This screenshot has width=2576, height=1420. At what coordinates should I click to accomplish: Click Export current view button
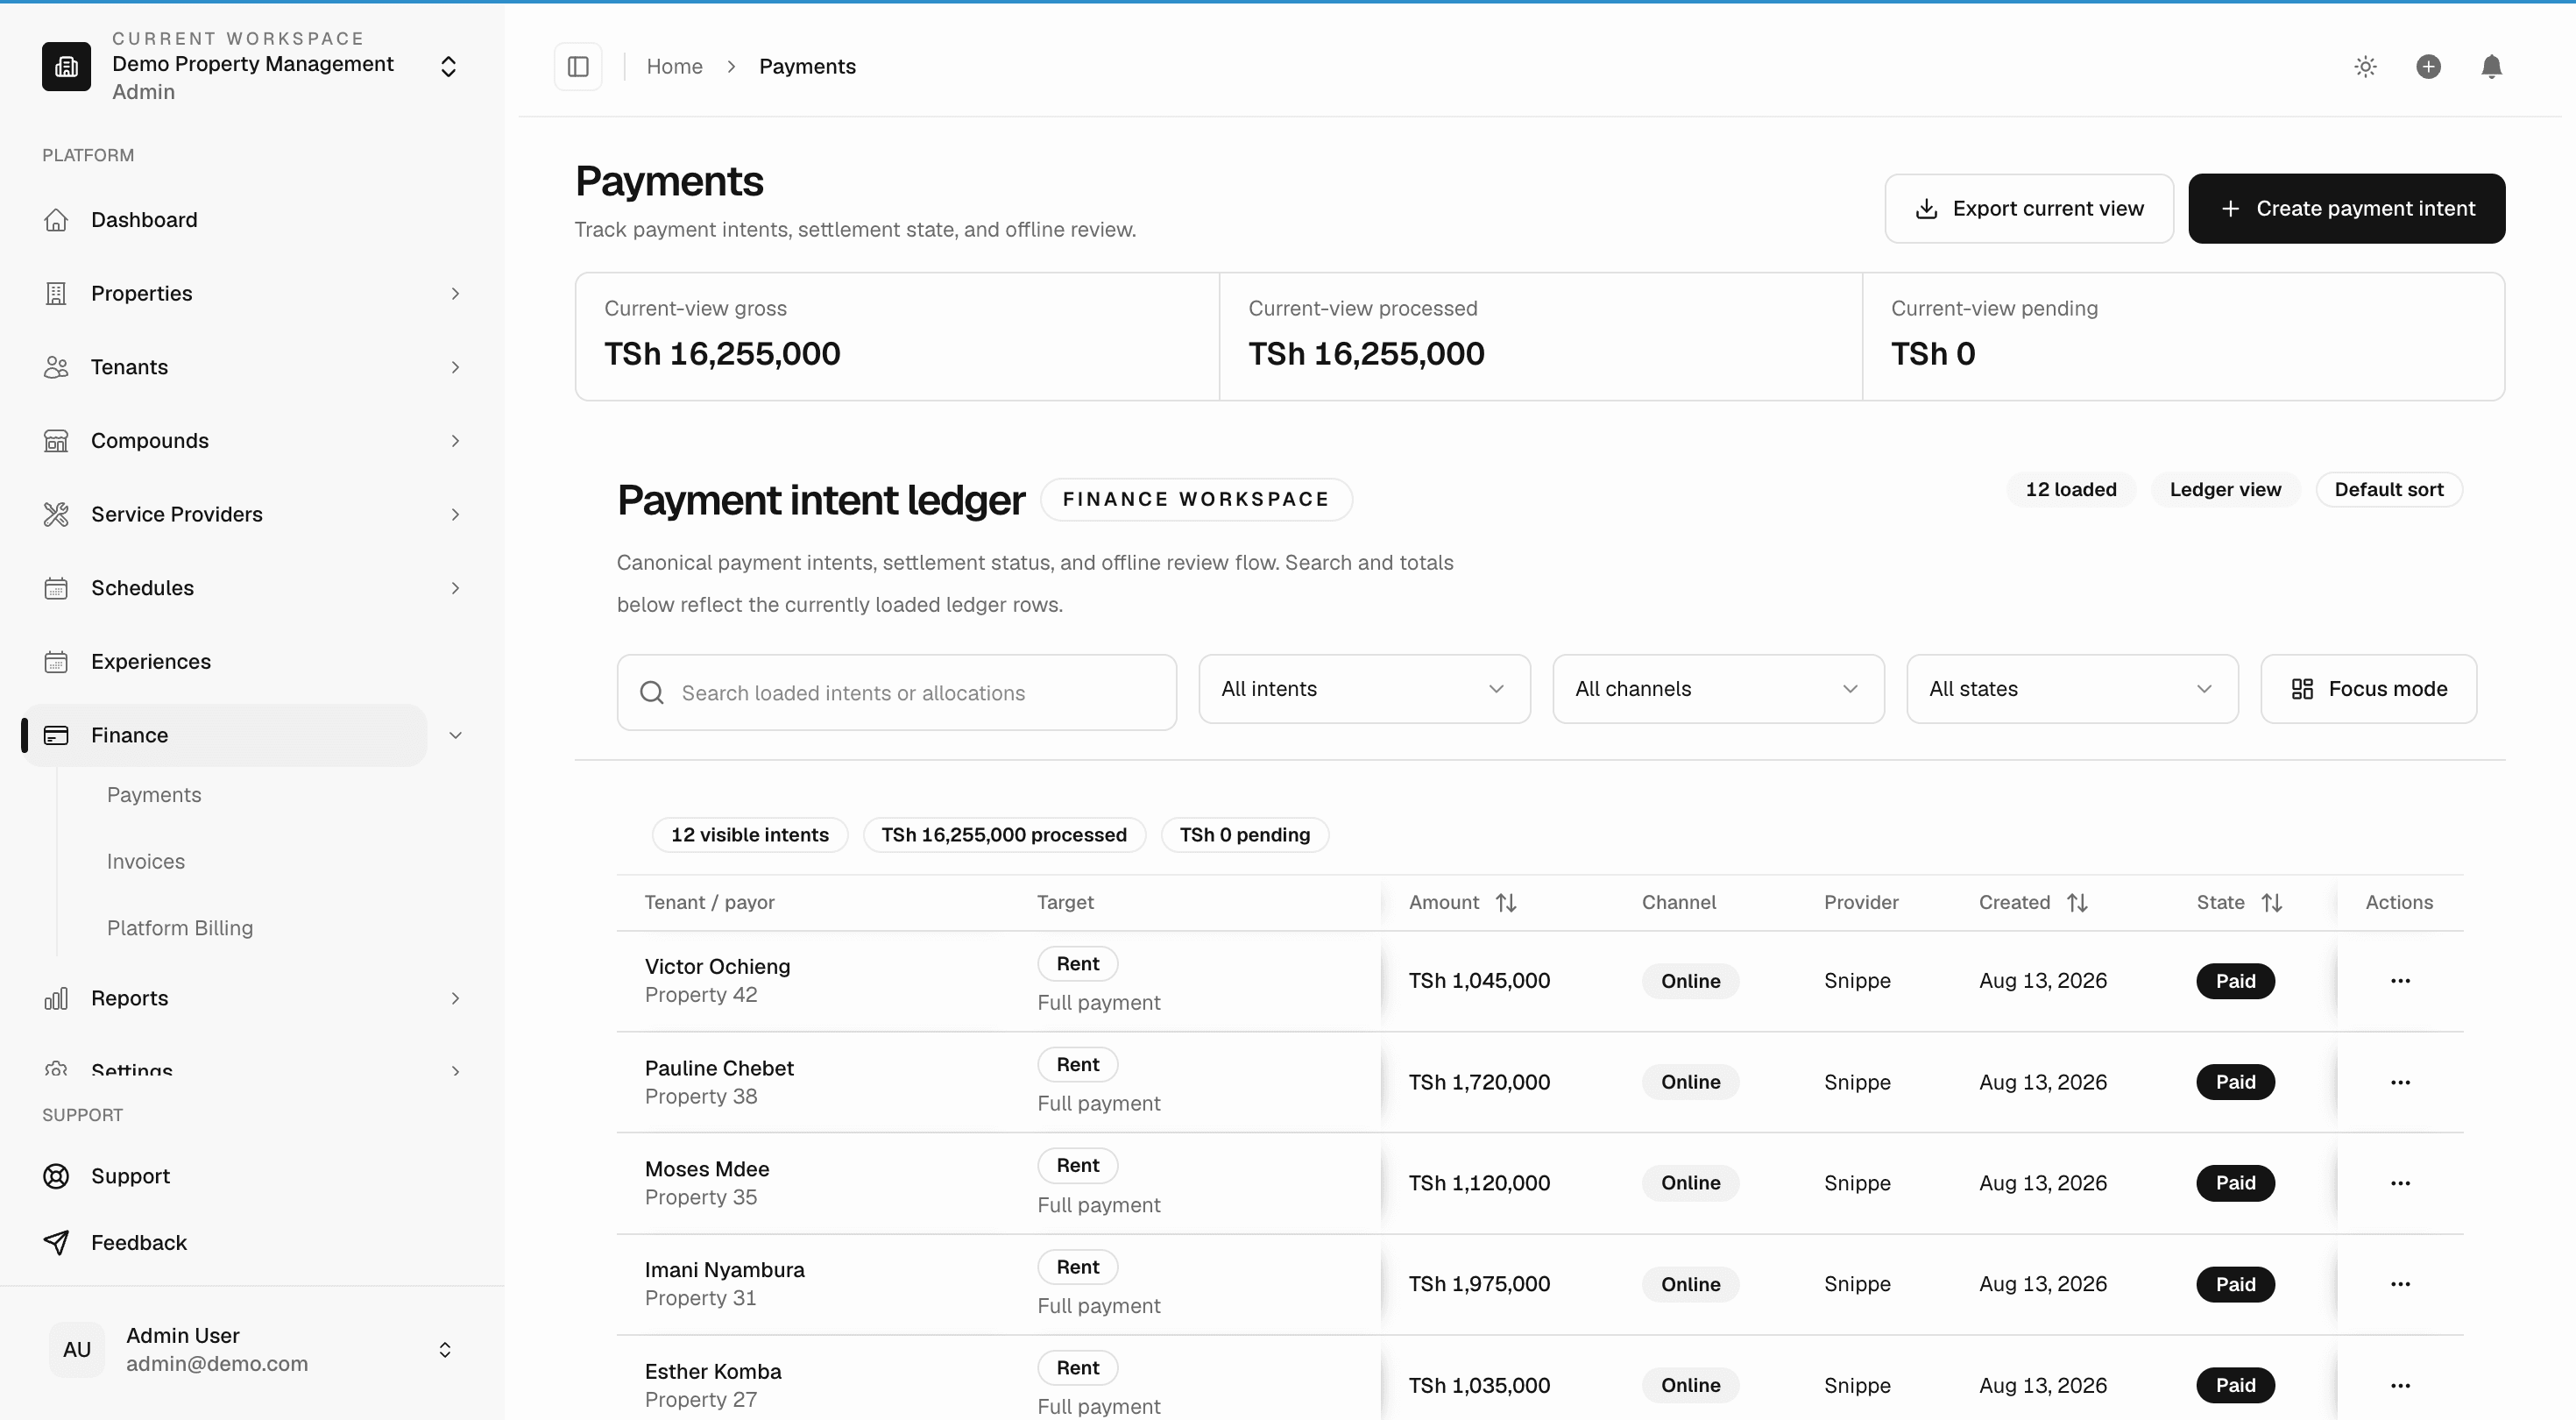(2029, 208)
